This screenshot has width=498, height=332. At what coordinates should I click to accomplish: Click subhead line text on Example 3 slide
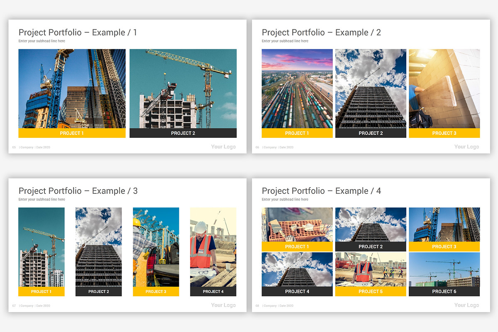[x=42, y=200]
